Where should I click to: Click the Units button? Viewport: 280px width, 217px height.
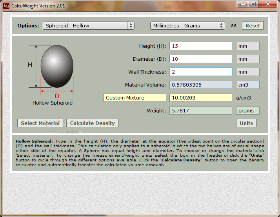246,123
